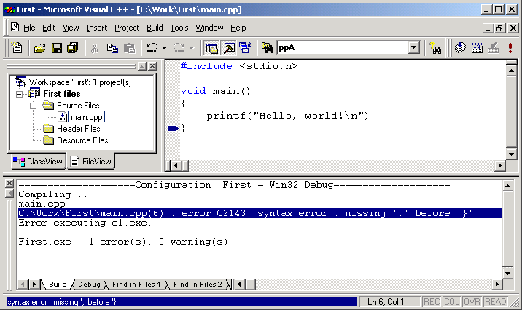Viewport: 522px width, 310px height.
Task: Open the Redo history dropdown arrow
Action: [x=191, y=48]
